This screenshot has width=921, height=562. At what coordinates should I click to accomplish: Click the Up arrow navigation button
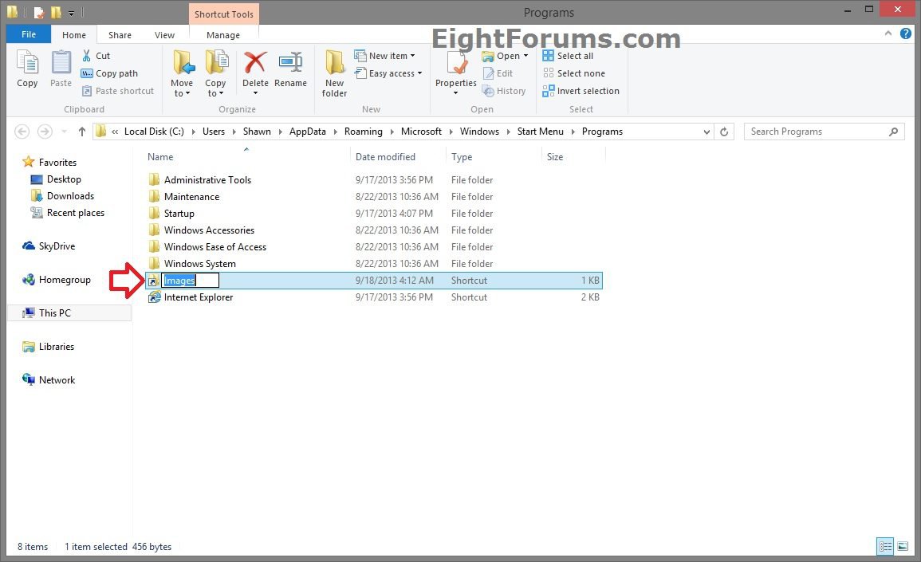point(81,132)
